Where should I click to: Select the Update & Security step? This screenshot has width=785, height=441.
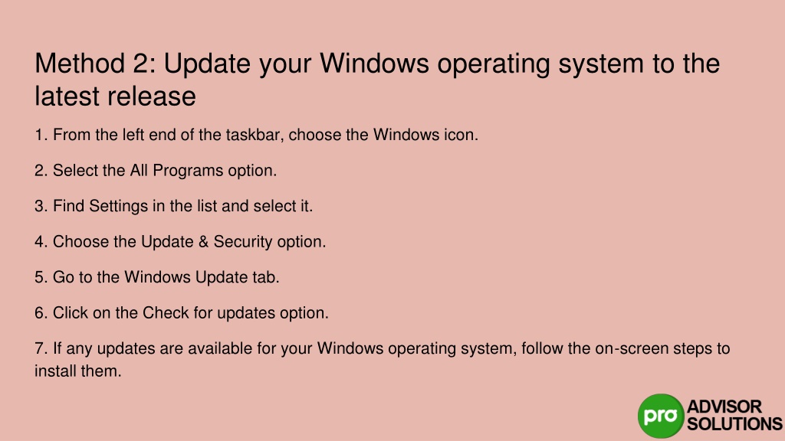point(180,242)
